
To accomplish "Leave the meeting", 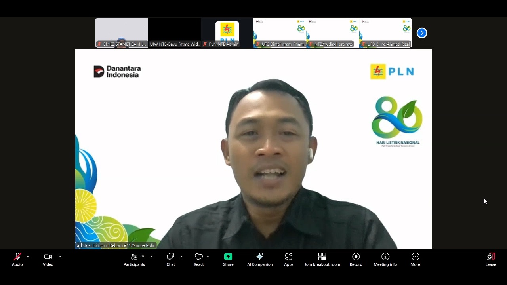I will tap(490, 260).
